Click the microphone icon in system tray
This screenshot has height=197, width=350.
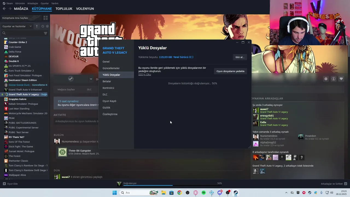(322, 193)
